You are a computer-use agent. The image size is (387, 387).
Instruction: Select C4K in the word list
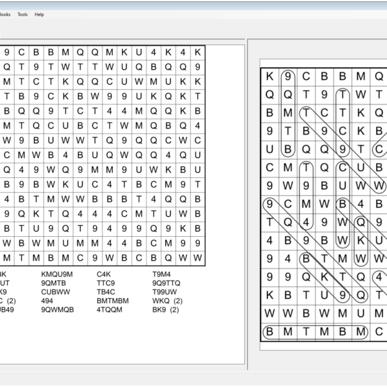(x=103, y=274)
